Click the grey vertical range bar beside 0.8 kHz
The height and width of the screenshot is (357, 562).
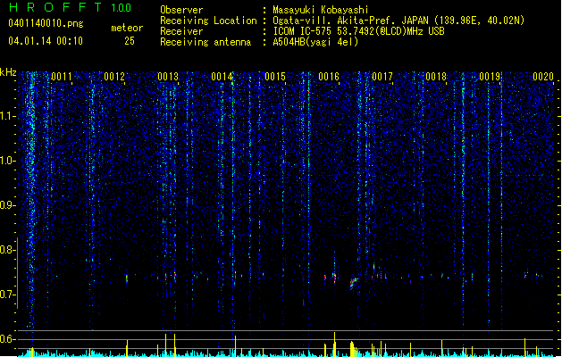[x=17, y=273]
